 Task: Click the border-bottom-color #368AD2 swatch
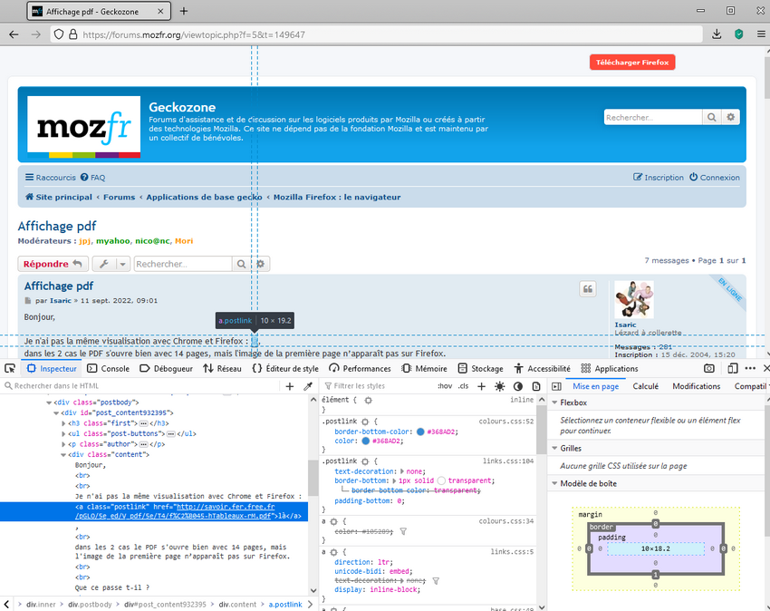[x=420, y=432]
